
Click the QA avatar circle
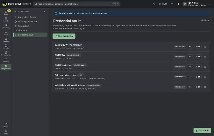[185, 4]
